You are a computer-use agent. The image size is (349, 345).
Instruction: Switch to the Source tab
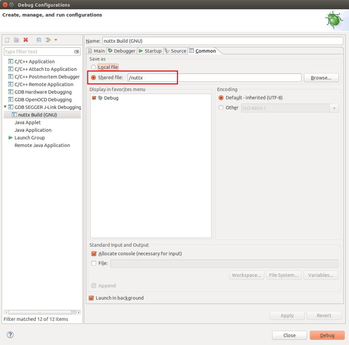point(176,51)
